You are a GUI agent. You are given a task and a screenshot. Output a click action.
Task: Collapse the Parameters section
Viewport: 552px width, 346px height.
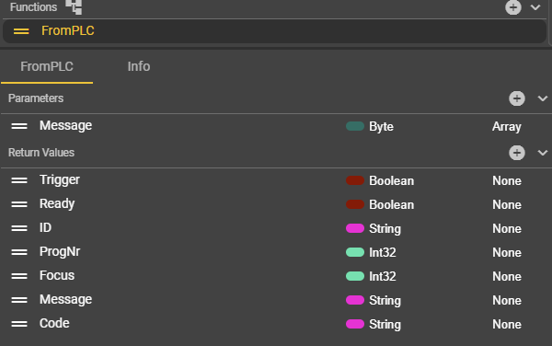(x=543, y=98)
